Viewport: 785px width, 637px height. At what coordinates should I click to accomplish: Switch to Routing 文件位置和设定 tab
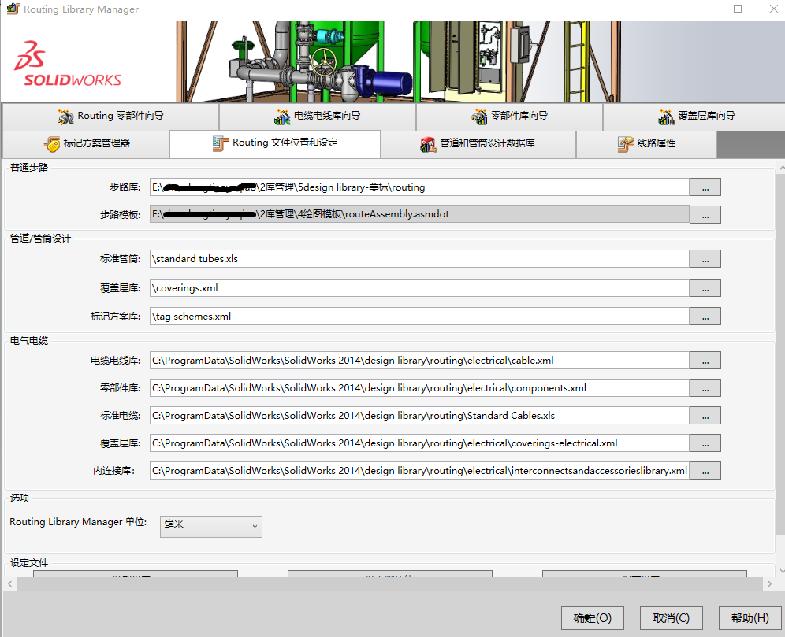[275, 144]
